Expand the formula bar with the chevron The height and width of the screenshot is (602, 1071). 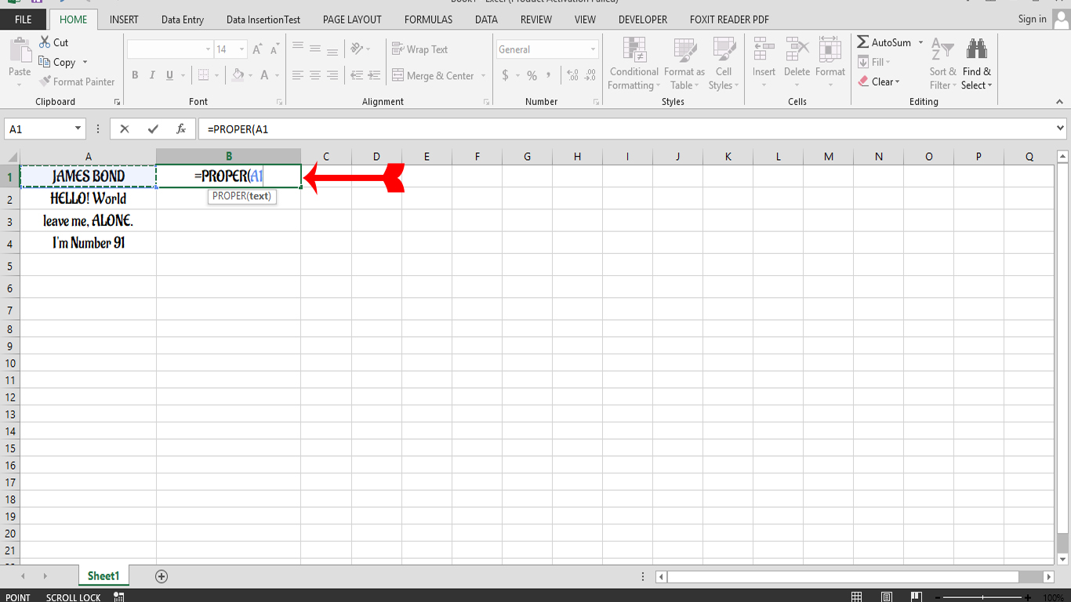click(x=1061, y=128)
